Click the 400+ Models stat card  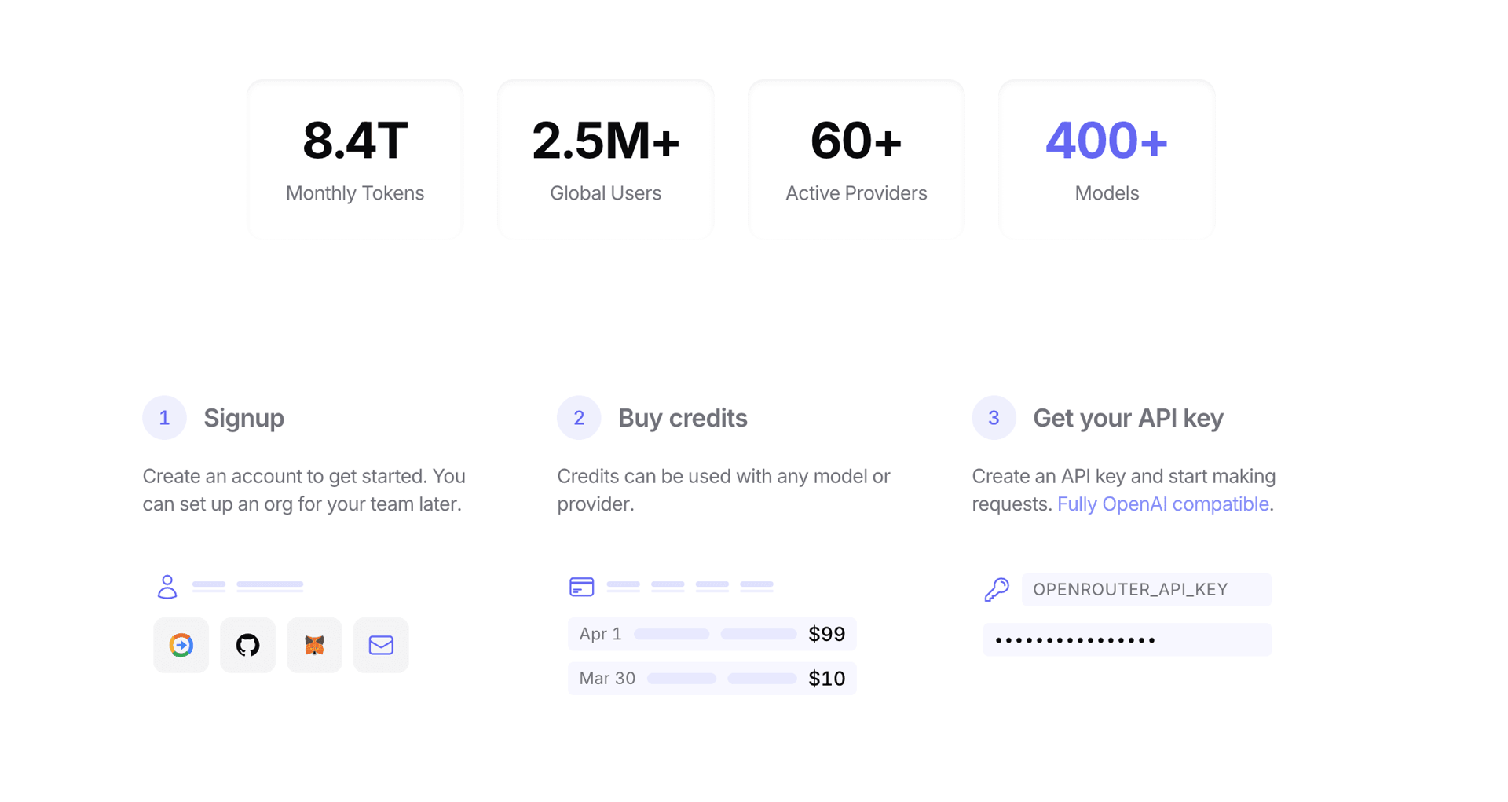[1106, 159]
